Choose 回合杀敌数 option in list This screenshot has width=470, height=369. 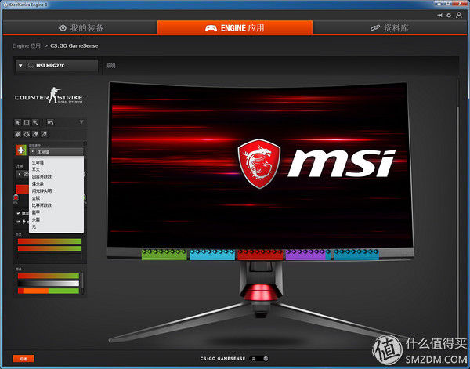pos(56,176)
